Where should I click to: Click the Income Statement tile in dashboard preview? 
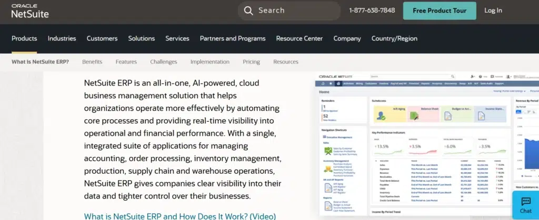coord(490,114)
